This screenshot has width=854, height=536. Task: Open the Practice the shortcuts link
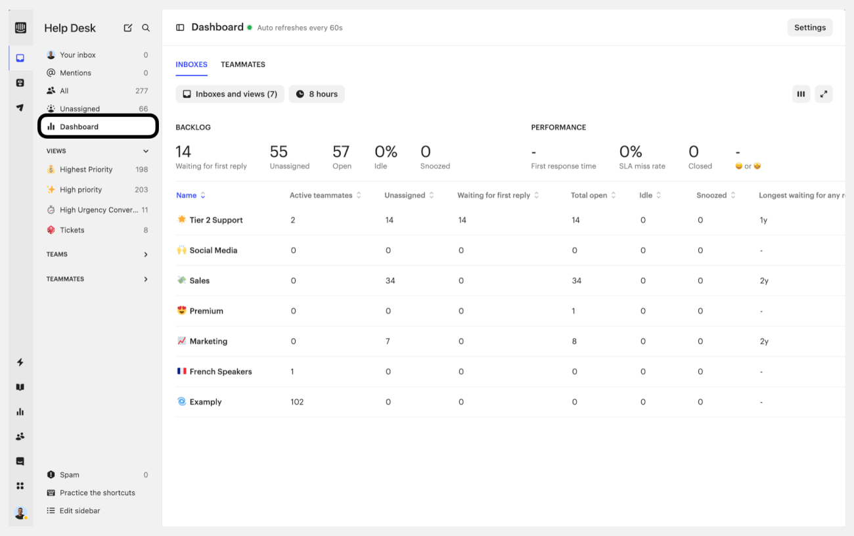click(97, 492)
